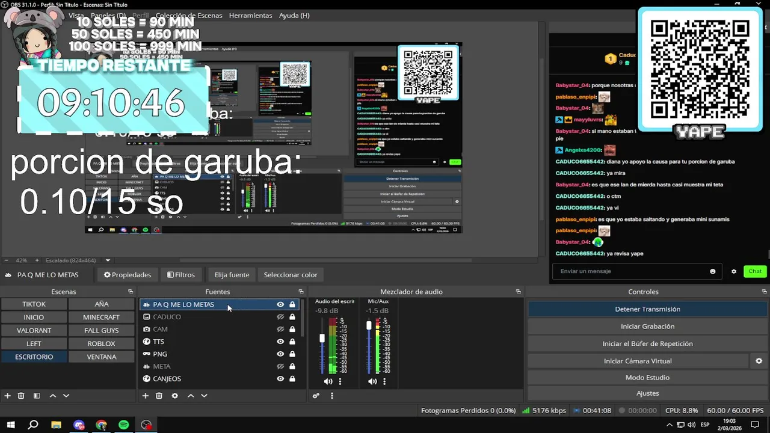Enable Modo Estudio
The image size is (770, 433).
pyautogui.click(x=647, y=378)
